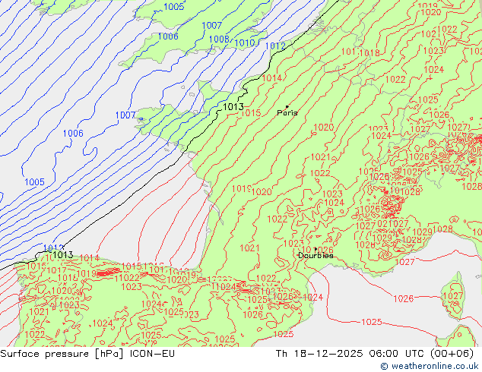Click the forecast date 'Th 18-12-2025 06:00 UTC (00+06)'
482x372 pixels.
tap(375, 354)
